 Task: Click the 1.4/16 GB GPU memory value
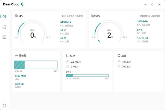[x=143, y=38]
